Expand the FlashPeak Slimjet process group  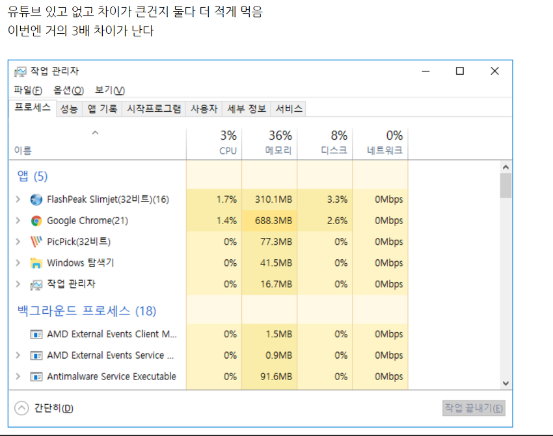coord(18,199)
